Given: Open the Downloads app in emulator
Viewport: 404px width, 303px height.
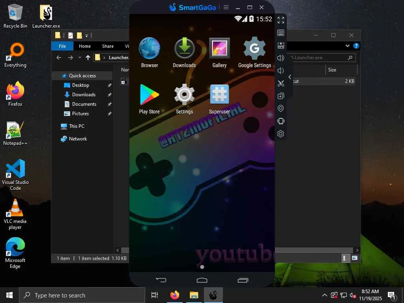Looking at the screenshot, I should (185, 52).
